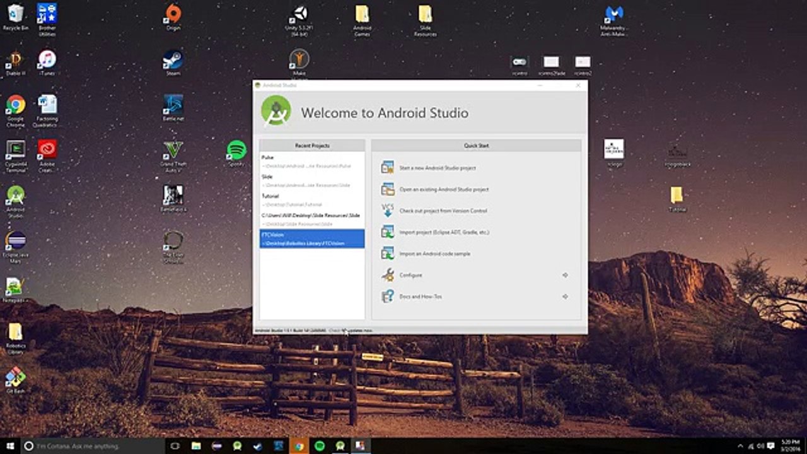Open File Explorer from the taskbar

(x=196, y=446)
